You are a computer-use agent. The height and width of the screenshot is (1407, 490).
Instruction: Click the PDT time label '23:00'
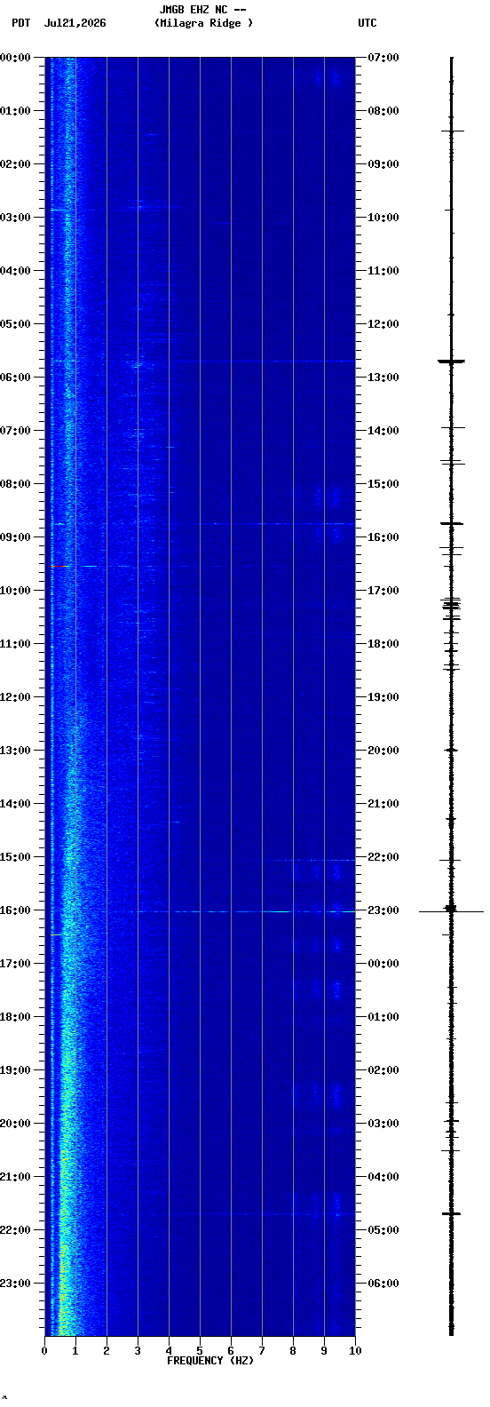click(x=15, y=1284)
